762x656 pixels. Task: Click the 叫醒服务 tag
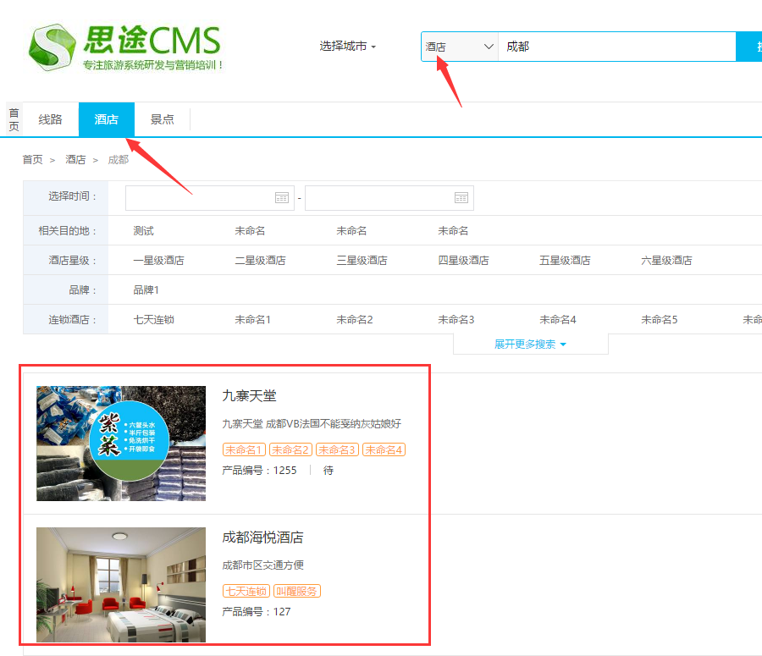click(x=297, y=591)
